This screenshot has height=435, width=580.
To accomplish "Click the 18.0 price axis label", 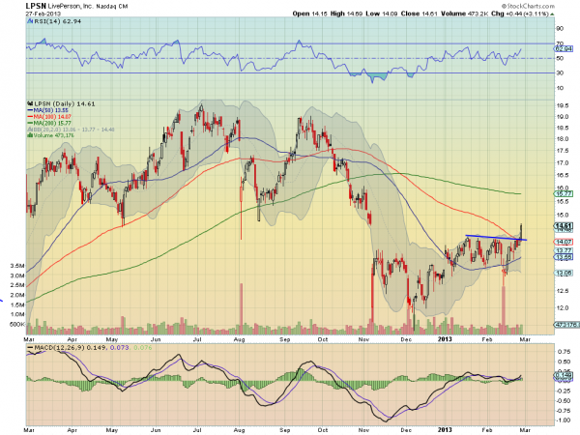I will point(563,138).
